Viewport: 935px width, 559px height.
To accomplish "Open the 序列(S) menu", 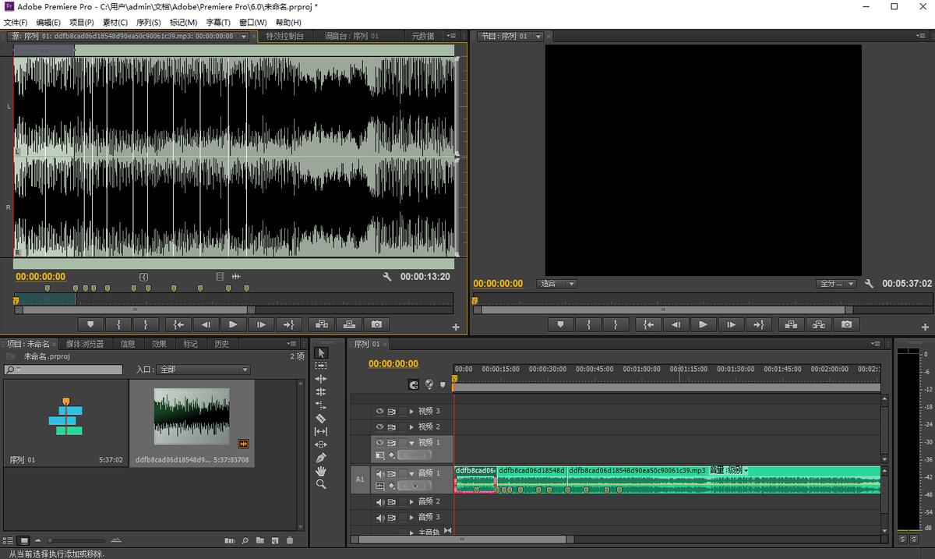I will click(148, 23).
